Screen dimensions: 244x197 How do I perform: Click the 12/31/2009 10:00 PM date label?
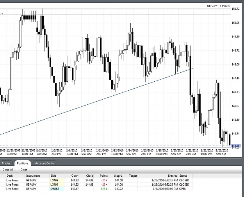point(28,152)
